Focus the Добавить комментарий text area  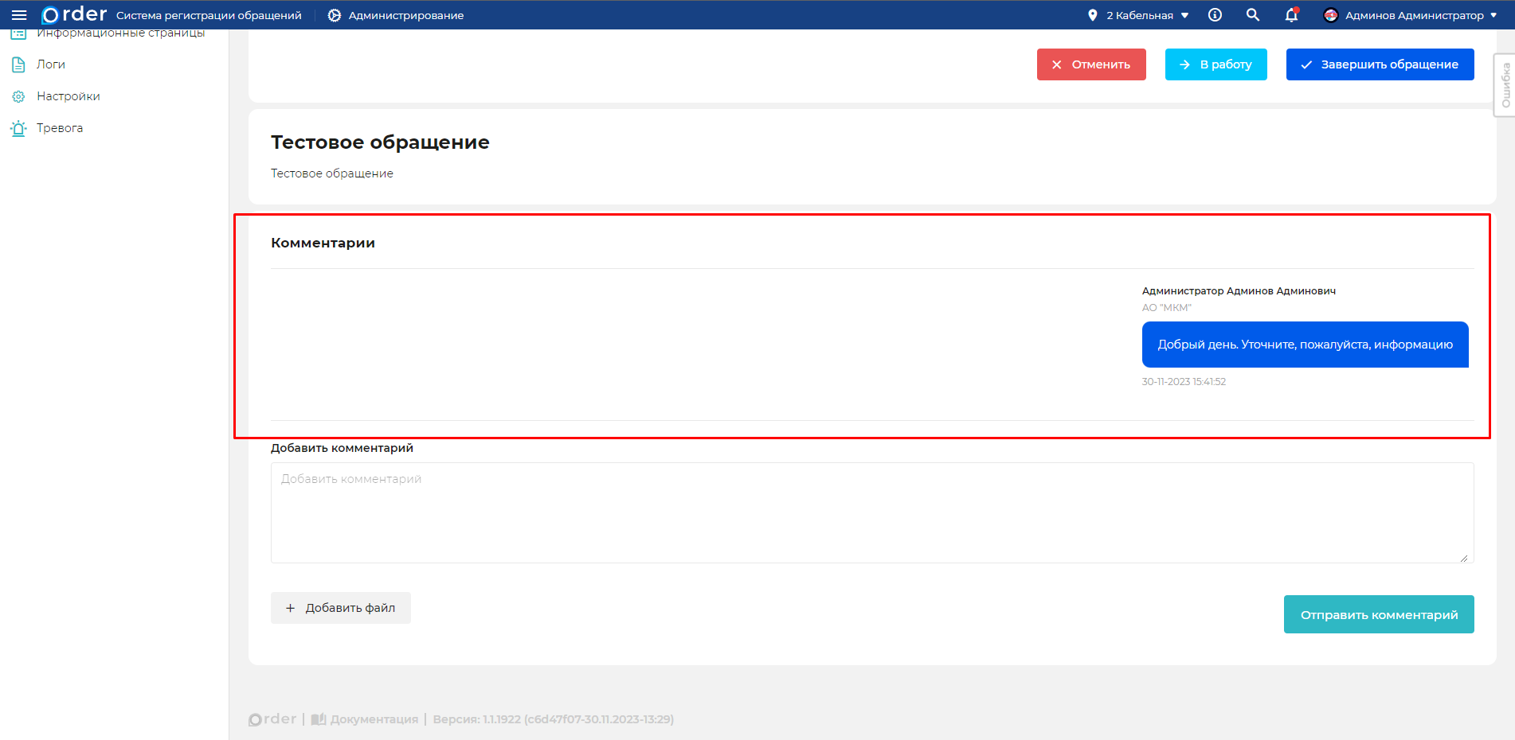pyautogui.click(x=871, y=513)
